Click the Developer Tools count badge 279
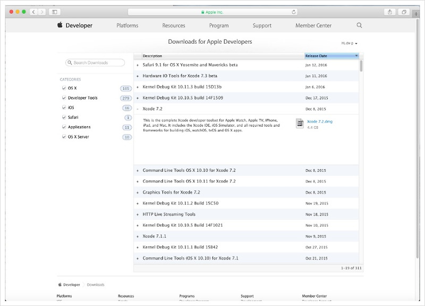The width and height of the screenshot is (425, 306). (126, 98)
